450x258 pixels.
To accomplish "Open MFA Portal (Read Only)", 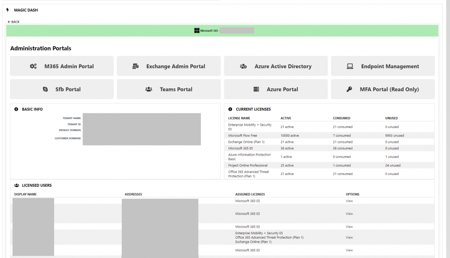I will tap(383, 89).
